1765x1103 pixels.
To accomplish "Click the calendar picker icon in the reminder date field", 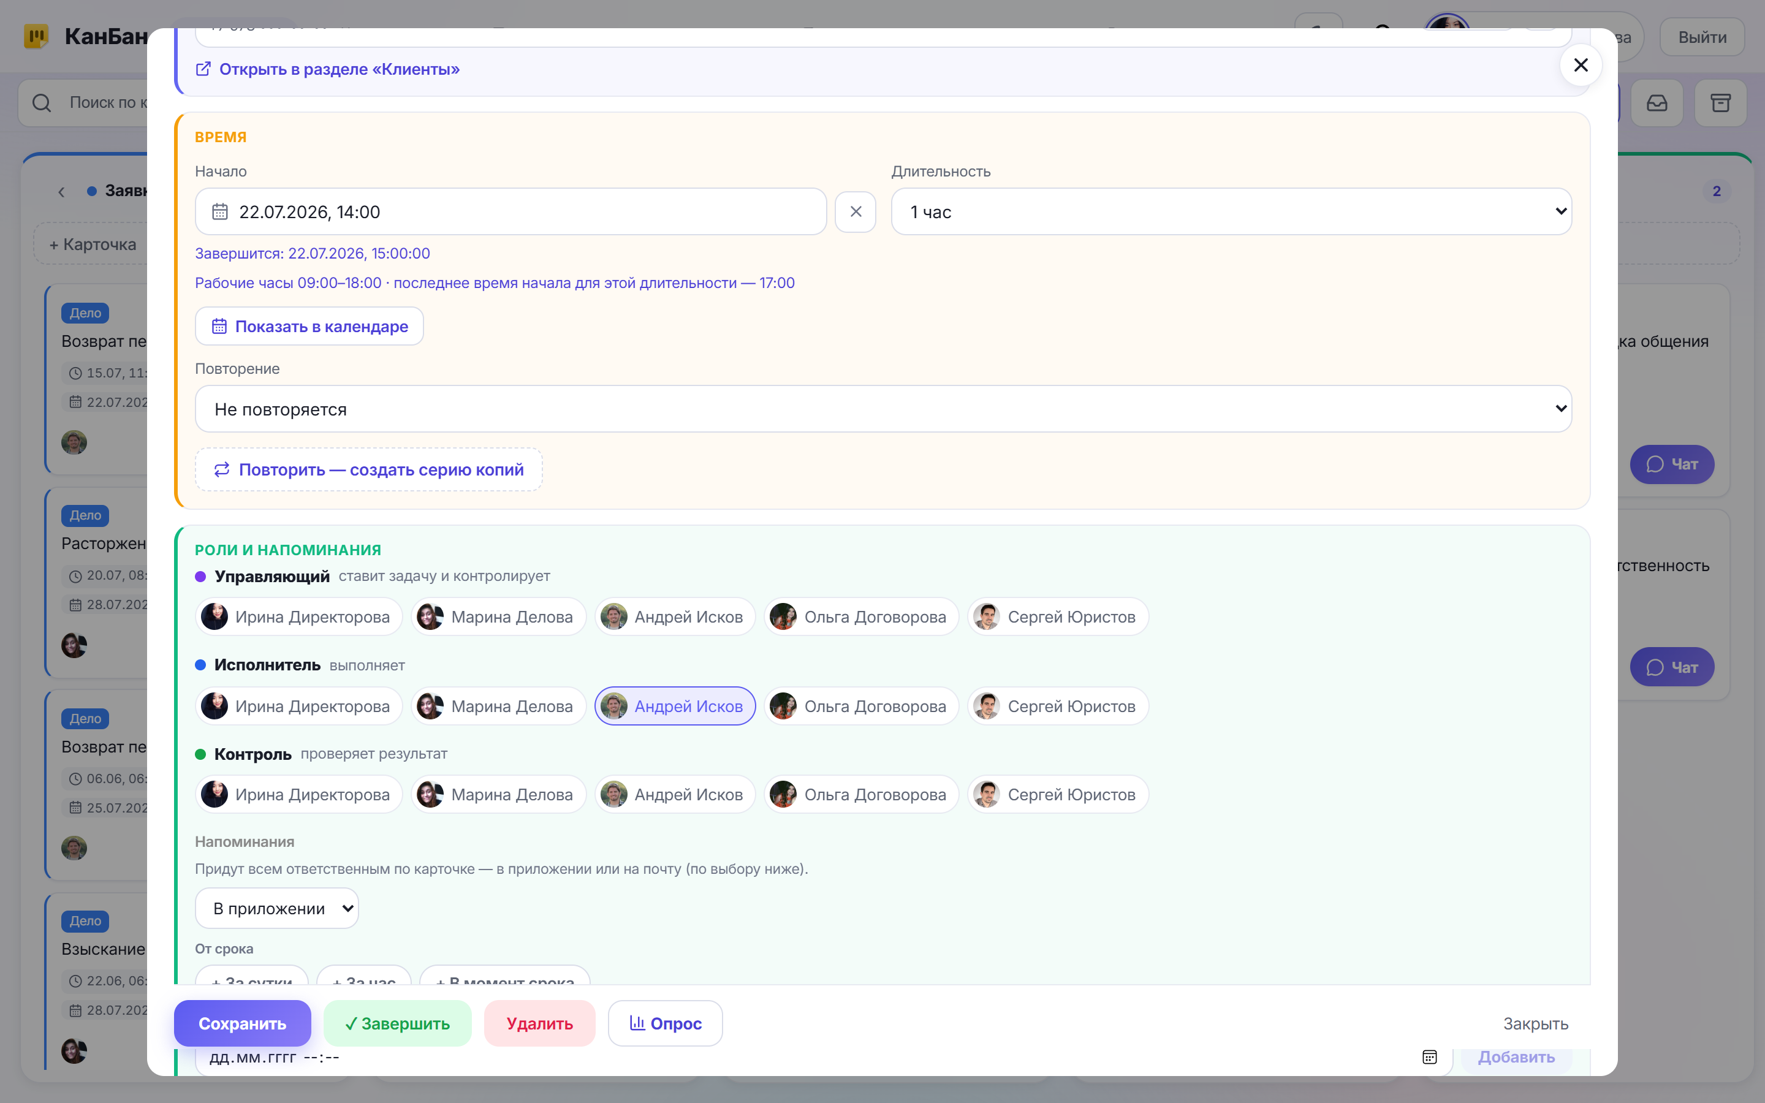I will tap(1430, 1057).
